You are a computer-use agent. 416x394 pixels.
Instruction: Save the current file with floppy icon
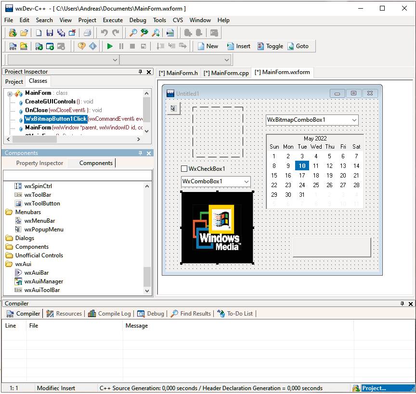(x=50, y=33)
